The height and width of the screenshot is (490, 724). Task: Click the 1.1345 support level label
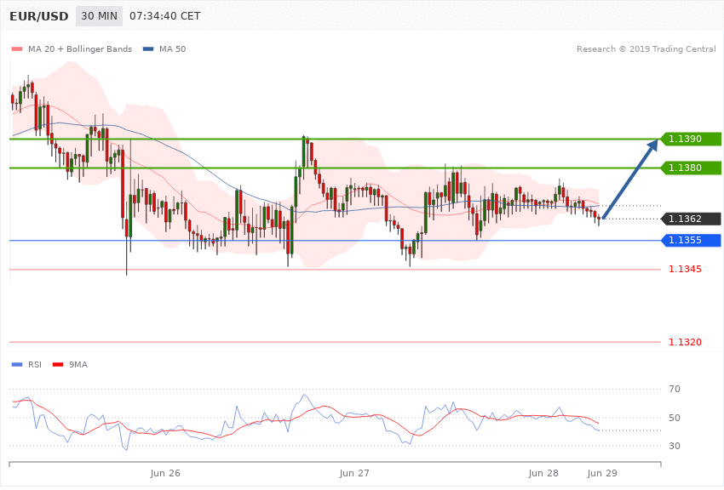tap(685, 269)
